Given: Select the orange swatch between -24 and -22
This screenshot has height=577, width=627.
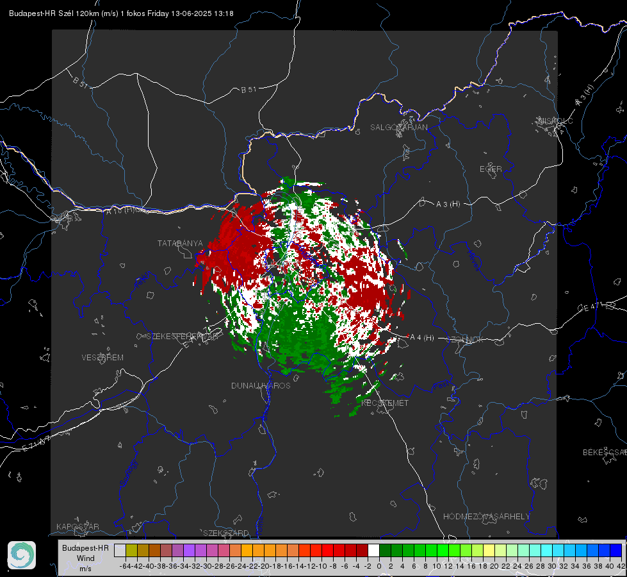Looking at the screenshot, I should (247, 550).
